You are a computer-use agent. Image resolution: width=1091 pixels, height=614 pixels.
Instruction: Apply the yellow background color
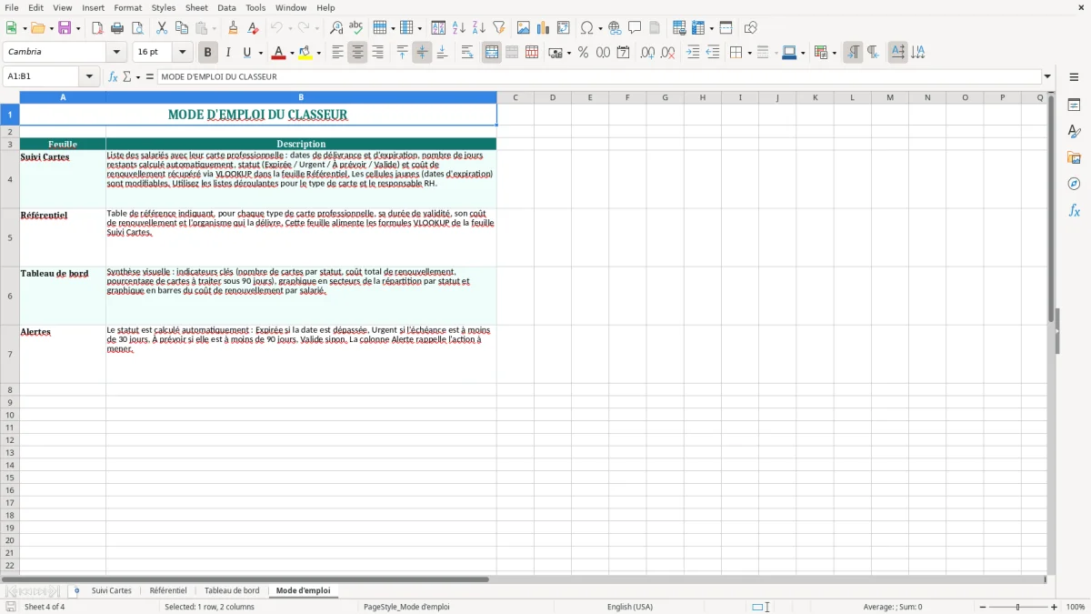[305, 53]
